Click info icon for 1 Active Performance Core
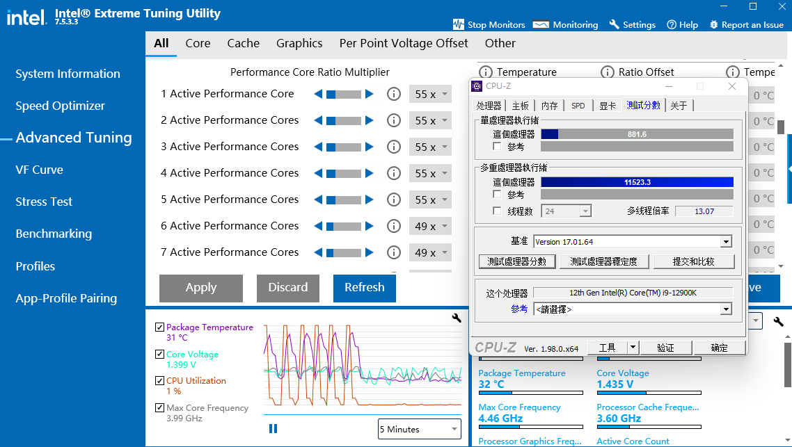The image size is (792, 447). tap(394, 94)
